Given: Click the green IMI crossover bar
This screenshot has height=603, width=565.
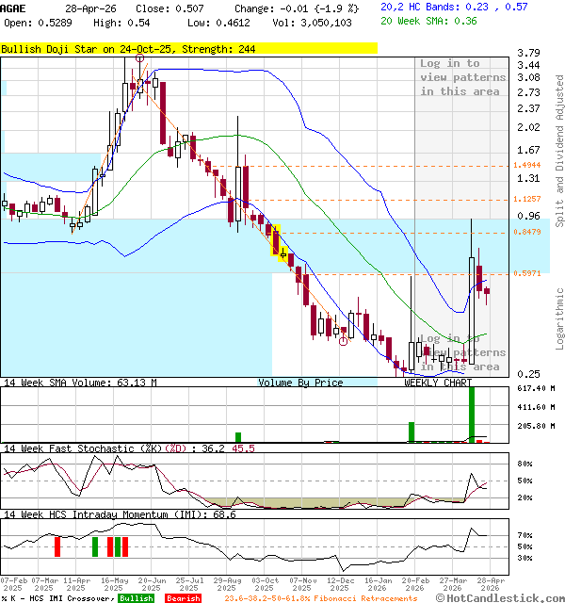Looking at the screenshot, I should click(95, 546).
